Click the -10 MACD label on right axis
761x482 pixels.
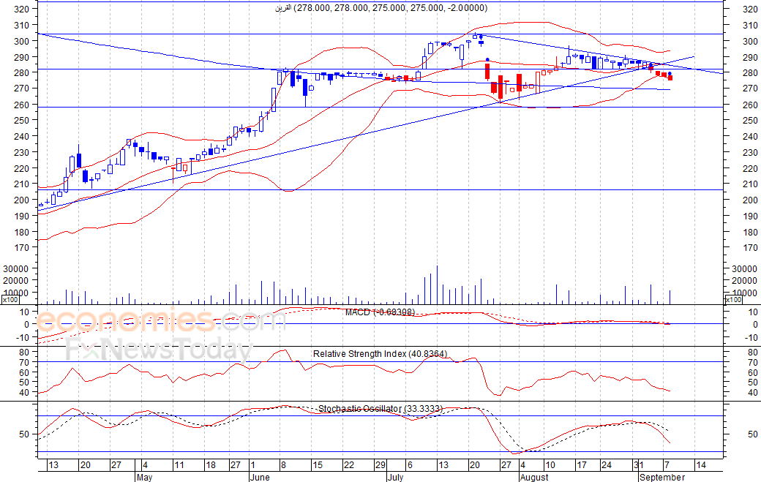click(x=752, y=337)
